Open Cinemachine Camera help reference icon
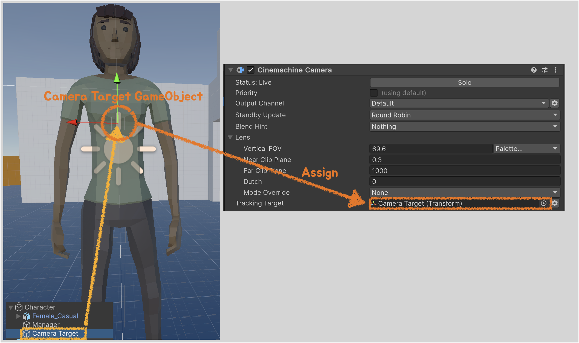The height and width of the screenshot is (343, 579). [534, 70]
